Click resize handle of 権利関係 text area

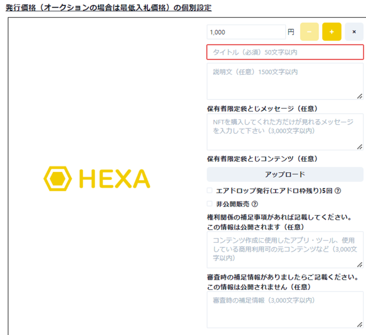[x=360, y=265]
